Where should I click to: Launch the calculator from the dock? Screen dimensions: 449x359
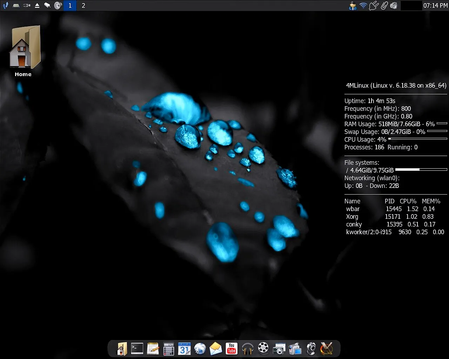click(169, 349)
